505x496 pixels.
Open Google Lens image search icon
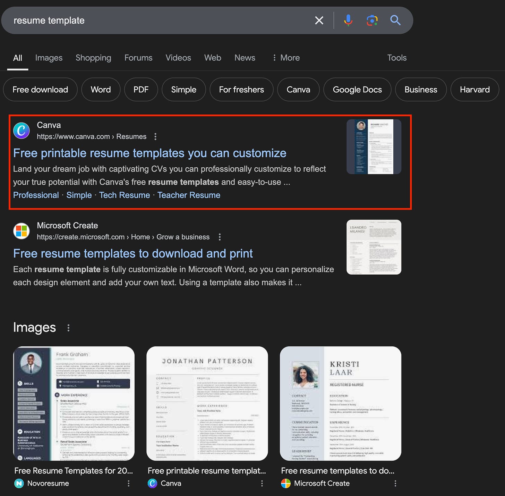click(372, 20)
